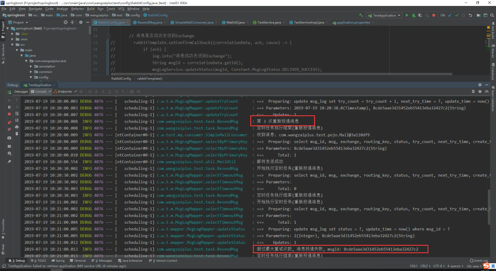Switch to Endpoints tab
Viewport: 496px width, 271px height.
[65, 92]
